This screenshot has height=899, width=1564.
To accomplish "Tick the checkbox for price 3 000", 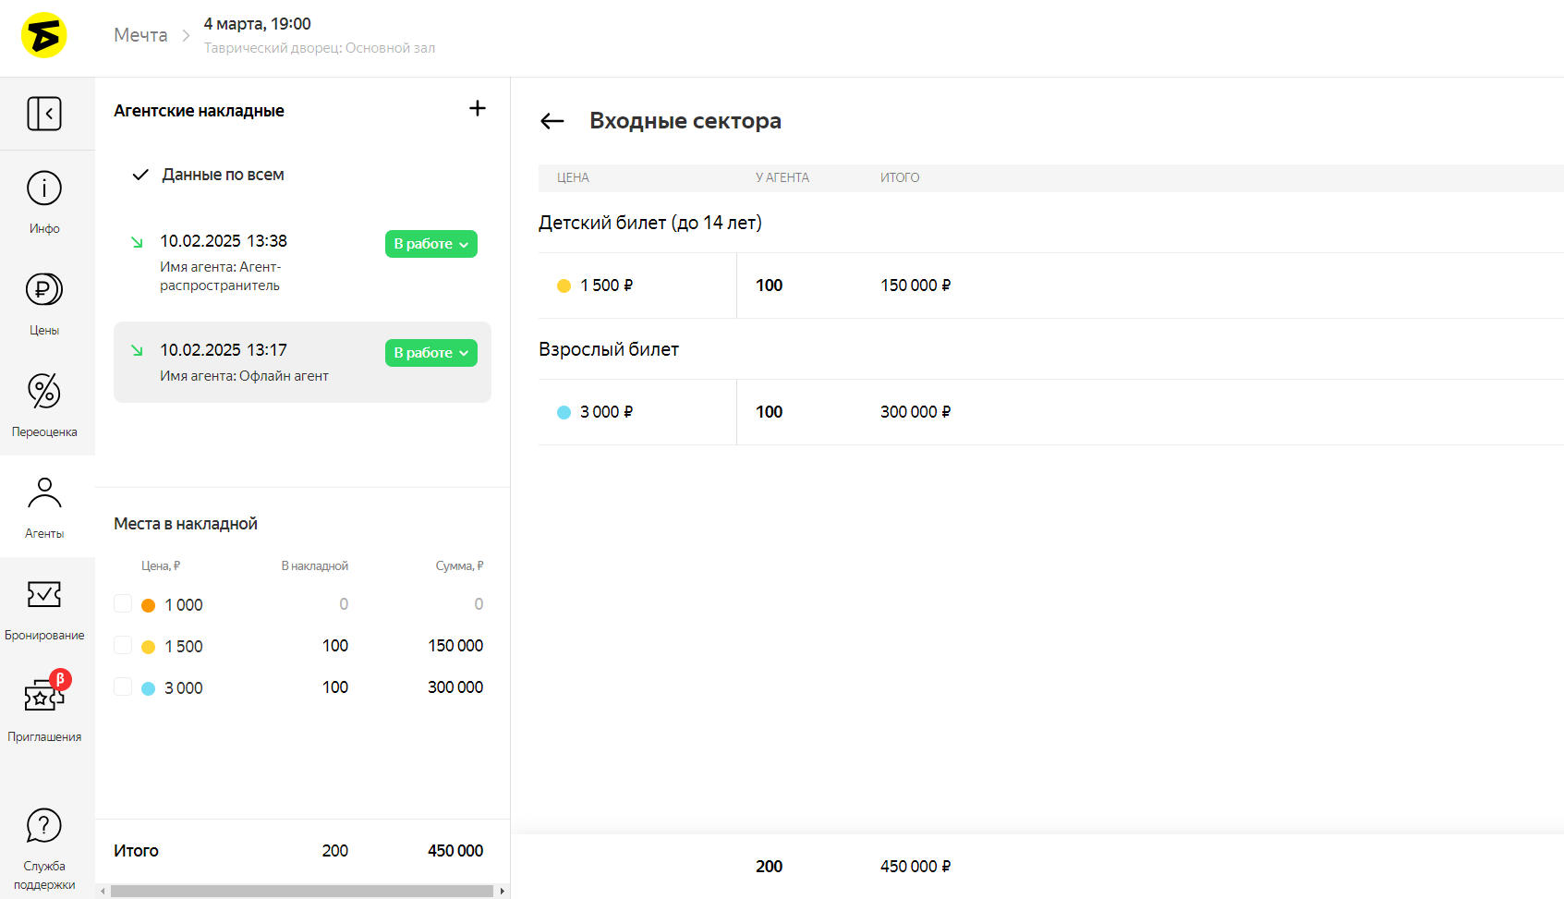I will click(x=123, y=687).
